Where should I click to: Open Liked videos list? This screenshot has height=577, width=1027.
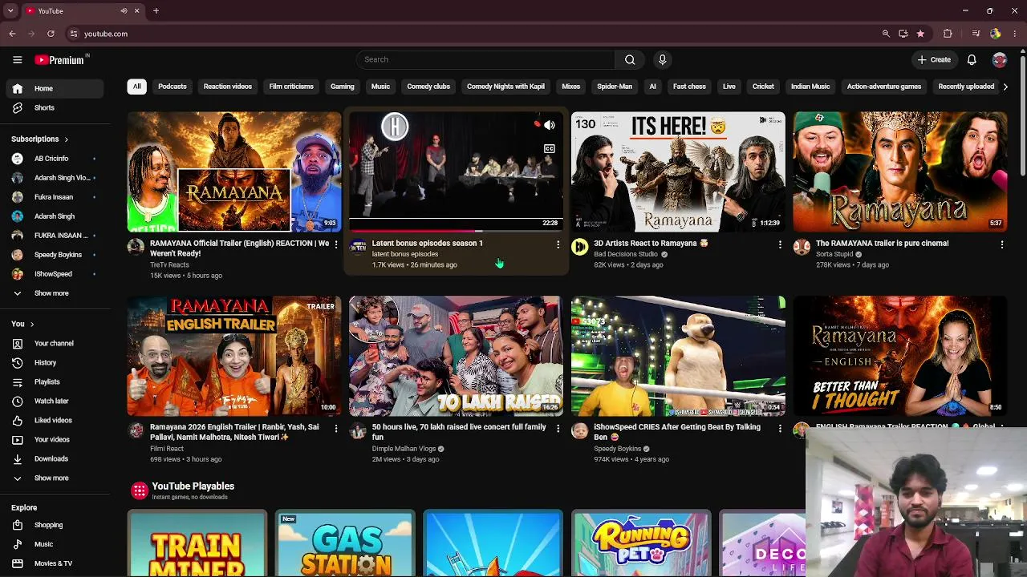pyautogui.click(x=53, y=420)
